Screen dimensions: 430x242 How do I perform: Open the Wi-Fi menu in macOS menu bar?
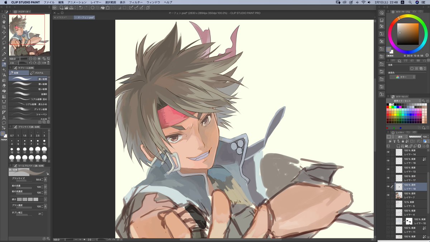(x=363, y=2)
